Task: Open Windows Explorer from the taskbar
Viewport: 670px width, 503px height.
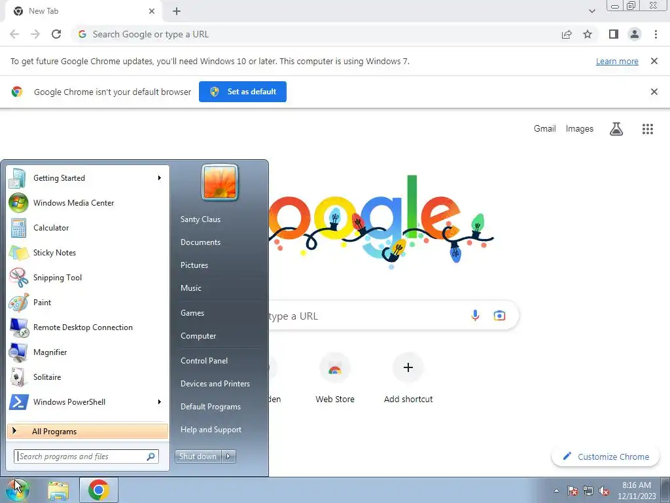Action: pos(58,490)
